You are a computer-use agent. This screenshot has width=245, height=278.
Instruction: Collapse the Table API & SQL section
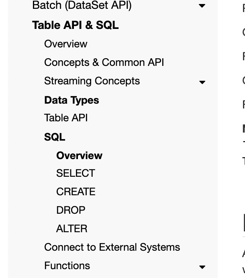click(75, 25)
